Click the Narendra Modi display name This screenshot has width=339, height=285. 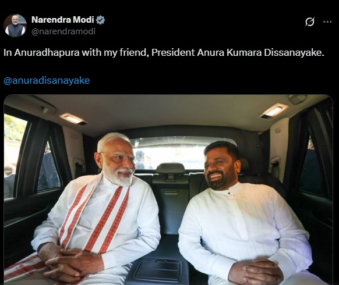(x=63, y=20)
